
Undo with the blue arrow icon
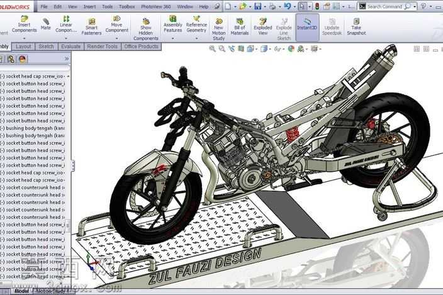tap(288, 6)
